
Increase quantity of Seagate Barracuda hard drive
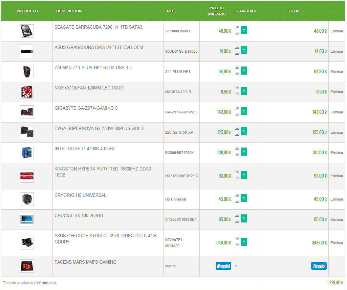click(237, 27)
